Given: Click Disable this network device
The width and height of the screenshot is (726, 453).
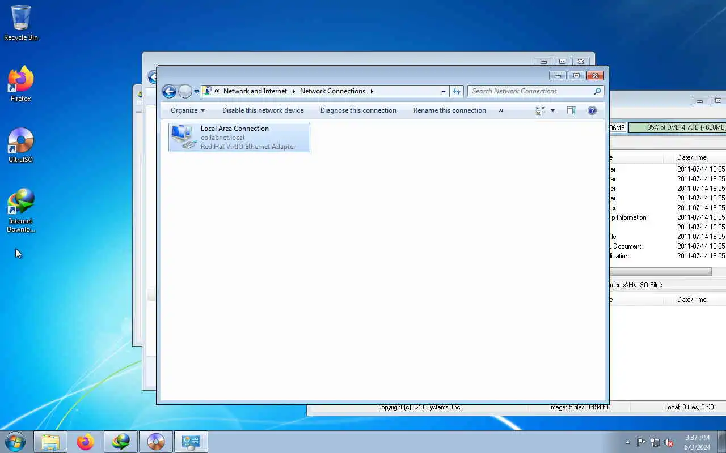Looking at the screenshot, I should (x=263, y=110).
